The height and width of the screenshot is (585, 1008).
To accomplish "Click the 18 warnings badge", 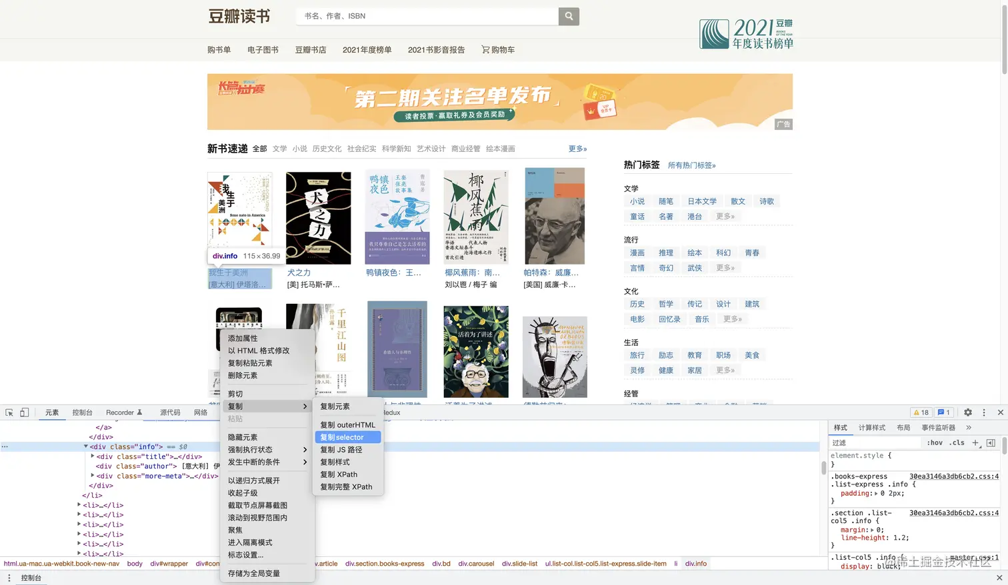I will coord(921,412).
